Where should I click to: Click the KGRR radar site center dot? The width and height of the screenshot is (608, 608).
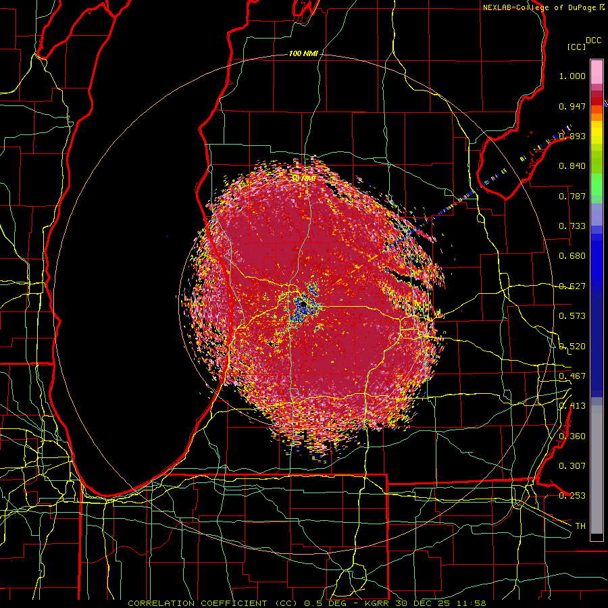pos(303,305)
